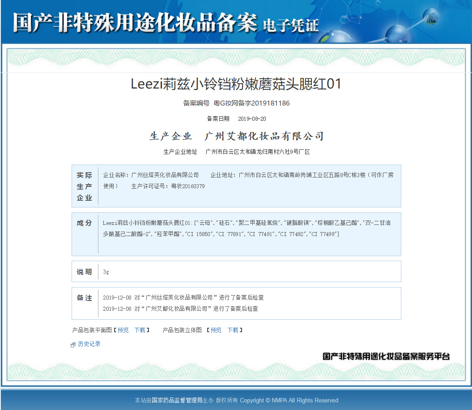Select address 广州市白云区太和镇龙归南村六社9号厂区
The image size is (472, 410).
click(x=258, y=152)
